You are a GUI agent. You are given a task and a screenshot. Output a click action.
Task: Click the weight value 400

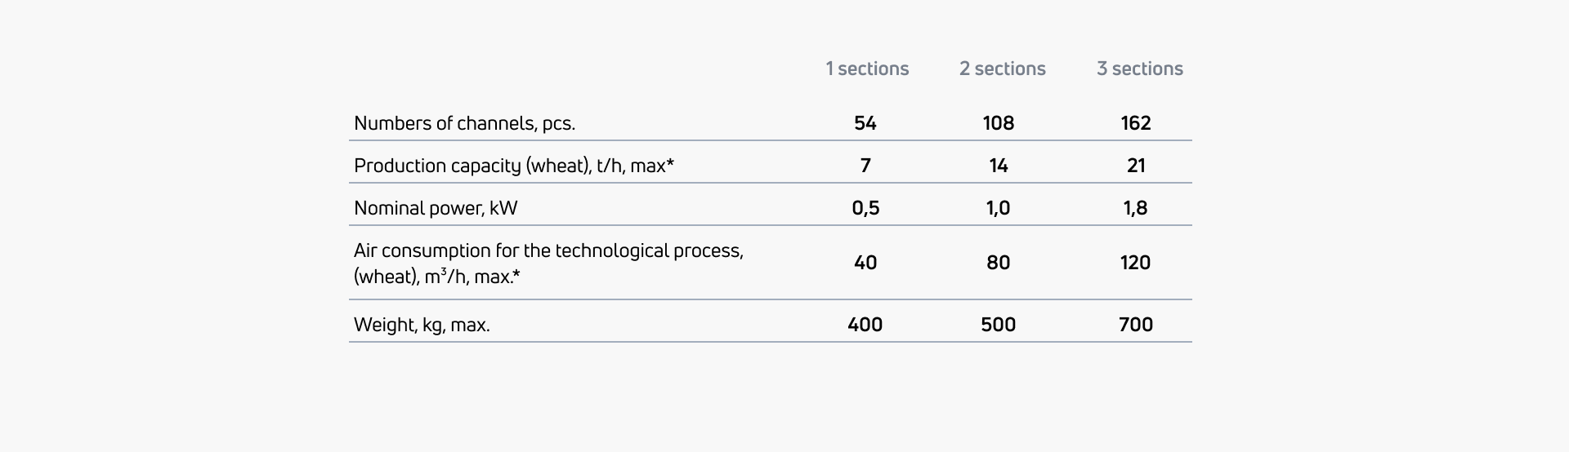[865, 325]
